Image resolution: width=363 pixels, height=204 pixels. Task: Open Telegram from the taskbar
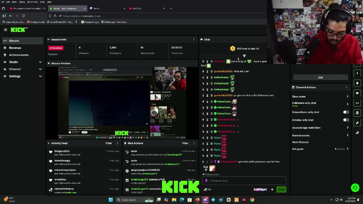[213, 200]
